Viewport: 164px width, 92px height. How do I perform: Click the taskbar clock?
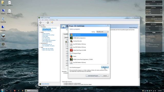(160, 91)
